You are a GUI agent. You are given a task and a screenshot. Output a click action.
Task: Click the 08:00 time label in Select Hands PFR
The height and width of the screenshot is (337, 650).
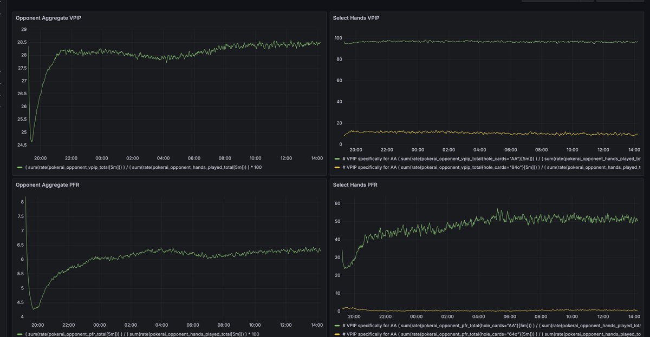tap(541, 316)
